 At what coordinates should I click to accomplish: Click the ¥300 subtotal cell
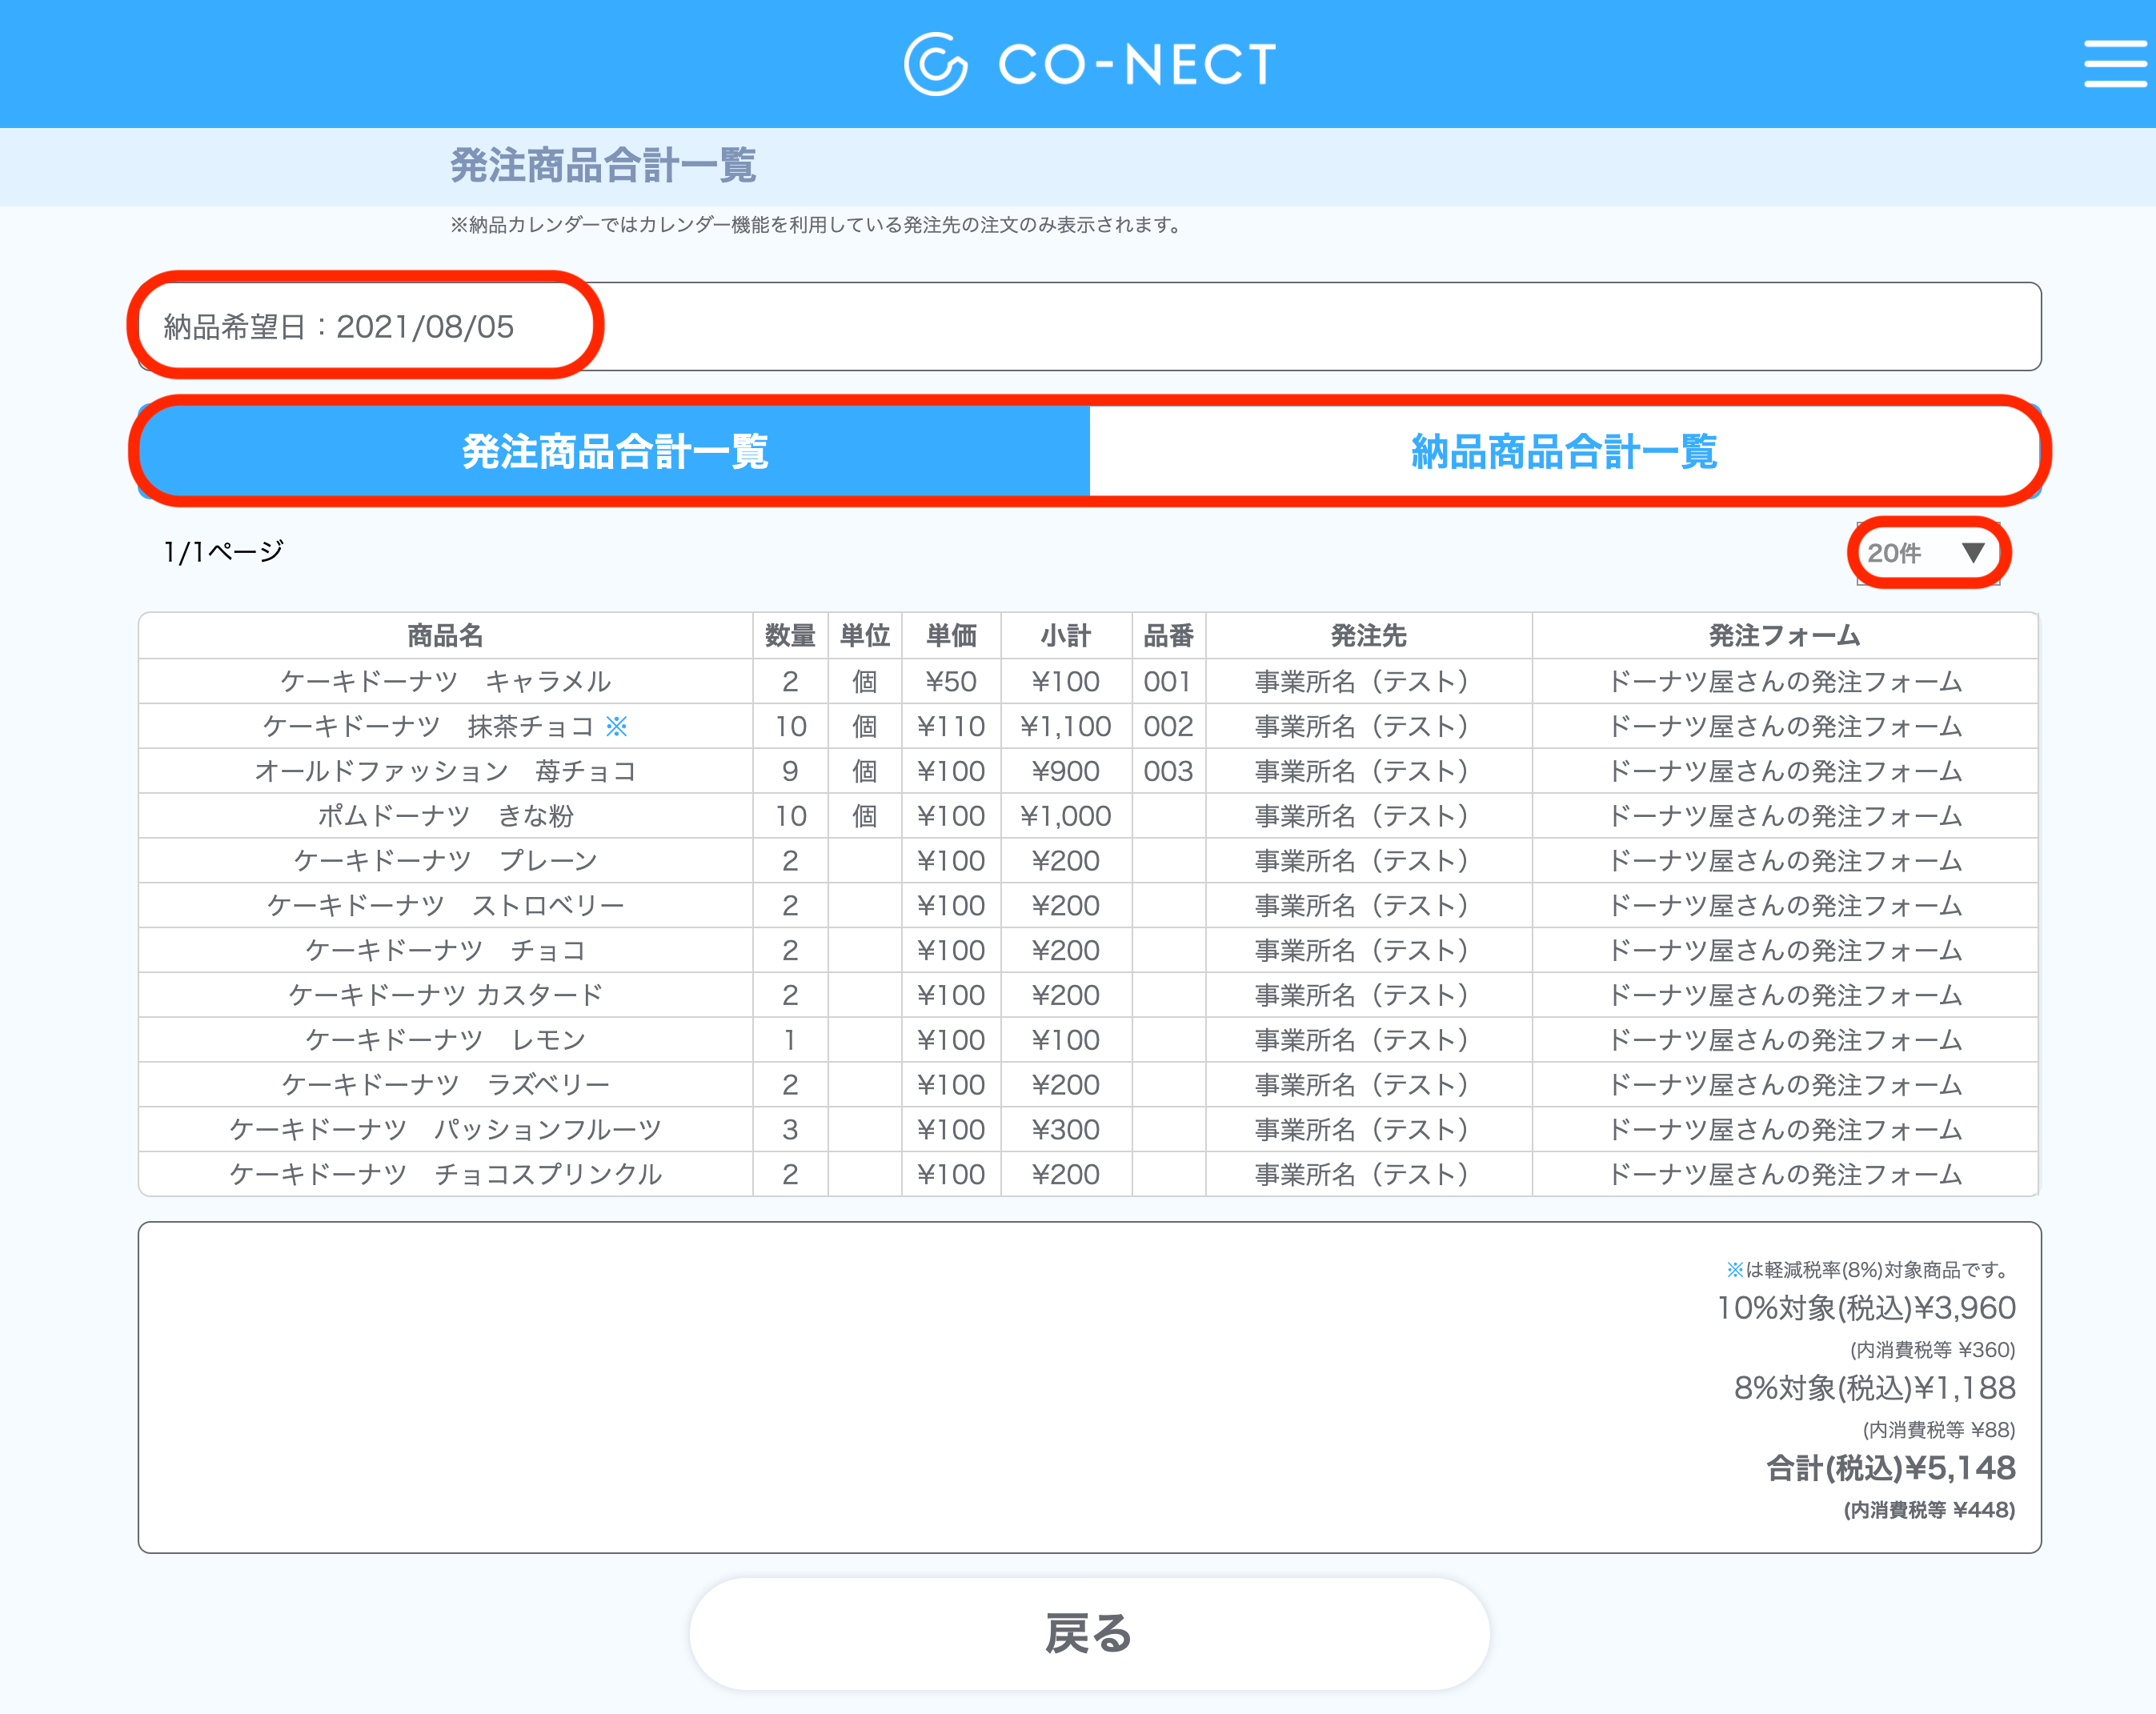(1066, 1129)
